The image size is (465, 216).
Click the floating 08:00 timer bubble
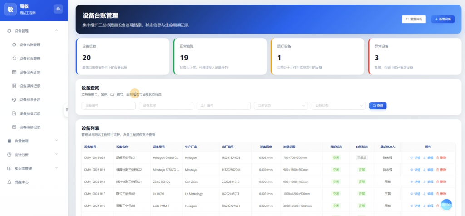pyautogui.click(x=446, y=205)
